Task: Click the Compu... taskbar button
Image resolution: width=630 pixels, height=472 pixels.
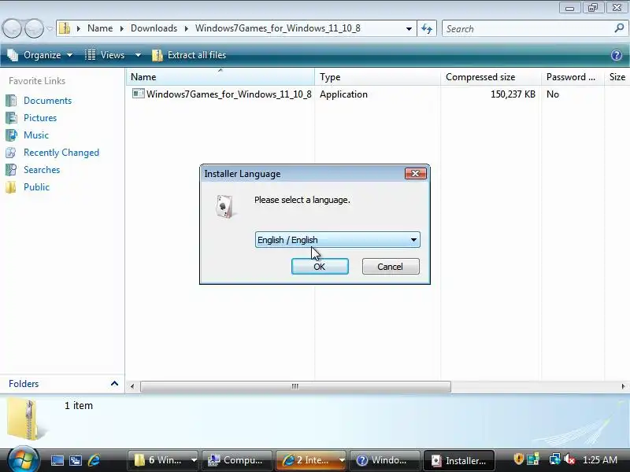Action: coord(237,460)
